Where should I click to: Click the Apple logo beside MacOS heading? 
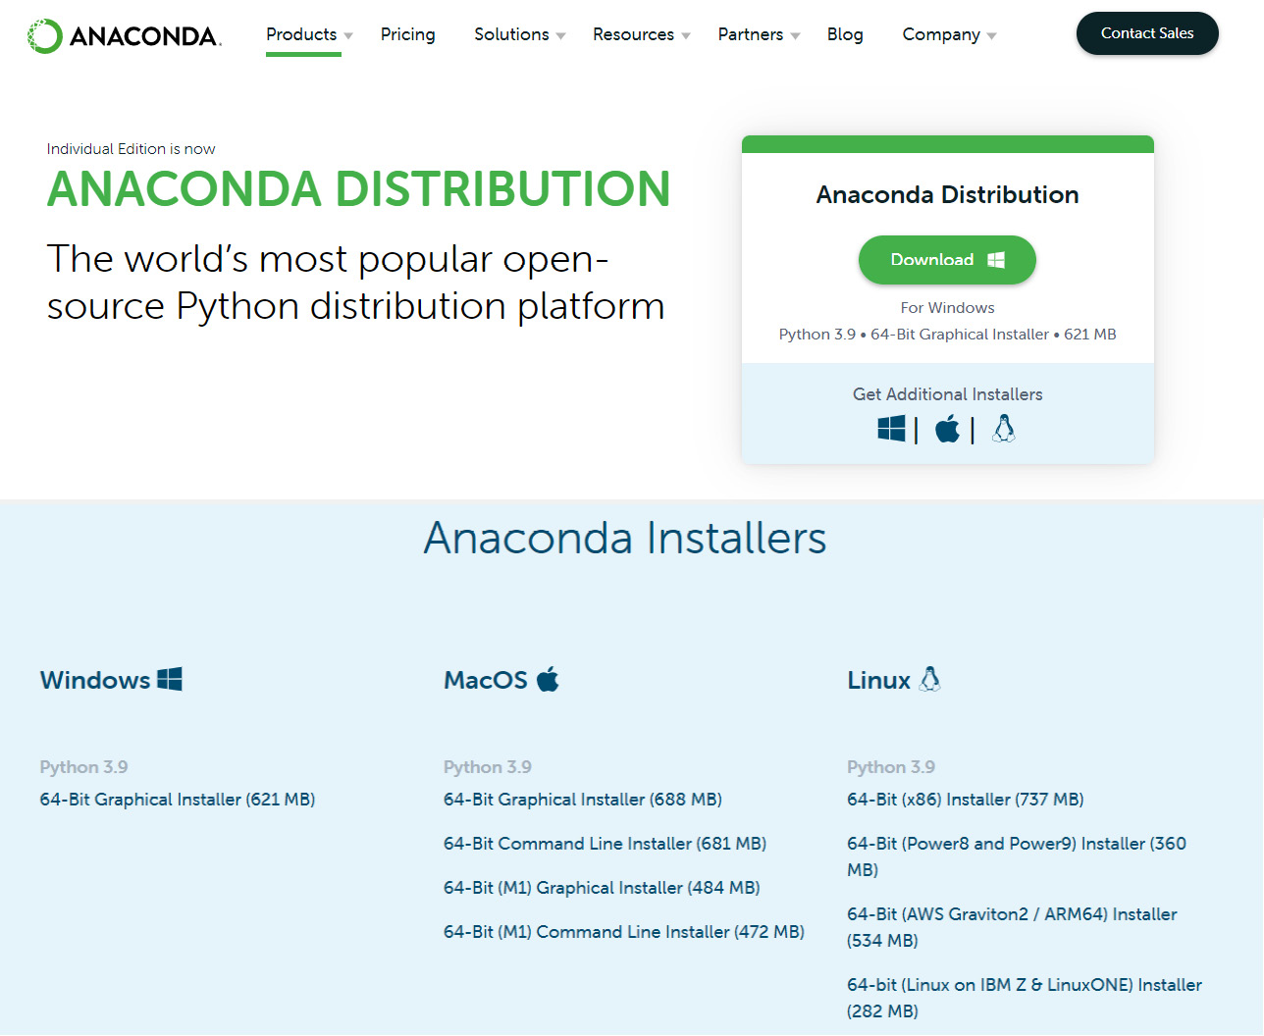tap(548, 679)
